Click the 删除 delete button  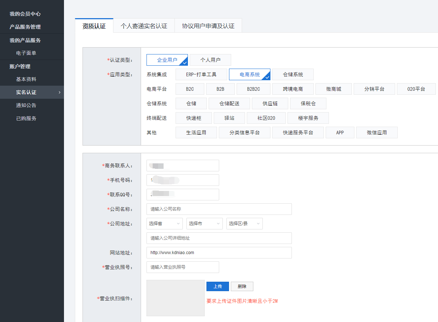(242, 286)
